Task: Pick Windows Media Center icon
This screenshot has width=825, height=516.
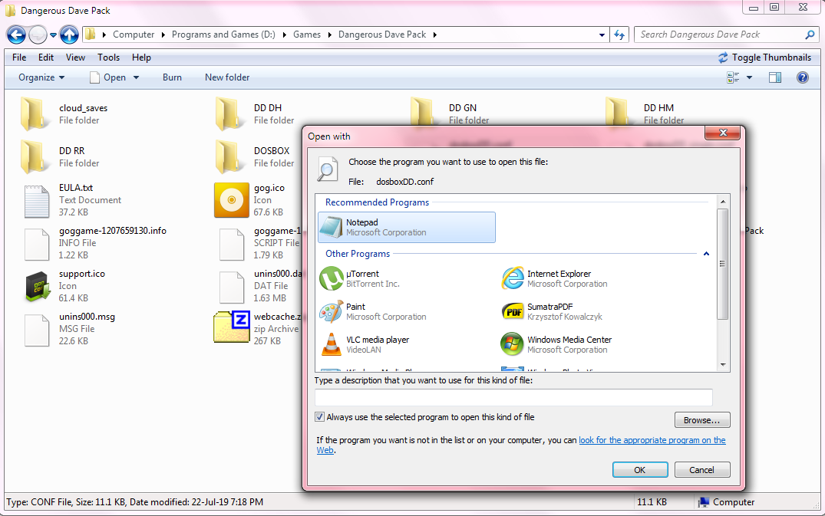Action: (x=513, y=345)
